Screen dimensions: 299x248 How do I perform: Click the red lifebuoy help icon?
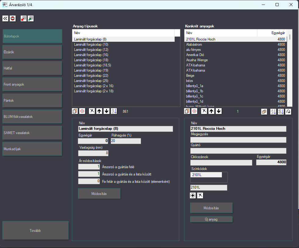[x=13, y=19]
